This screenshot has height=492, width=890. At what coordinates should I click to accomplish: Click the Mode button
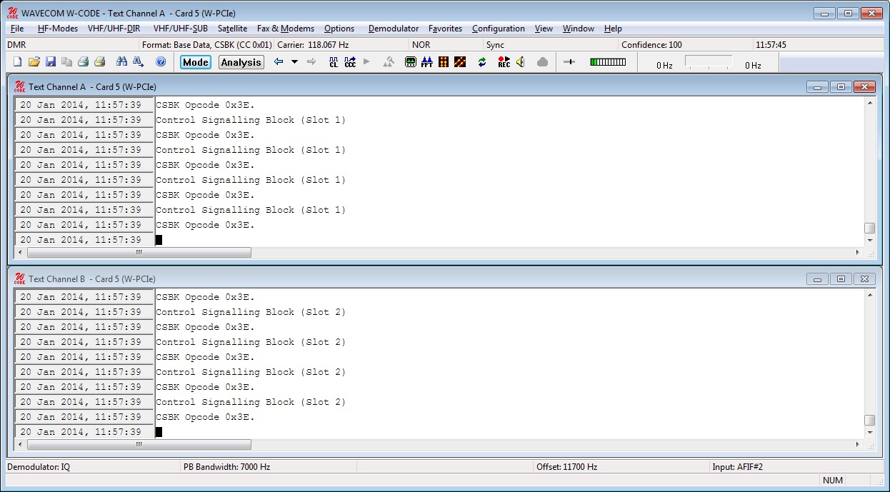pos(196,62)
